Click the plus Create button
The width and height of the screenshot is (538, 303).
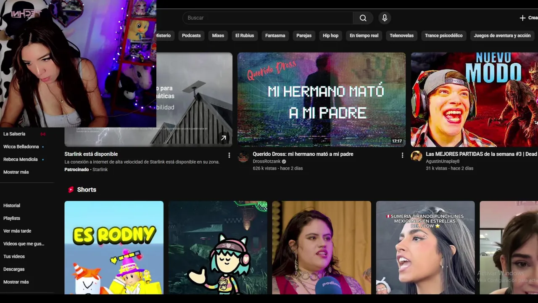coord(528,18)
